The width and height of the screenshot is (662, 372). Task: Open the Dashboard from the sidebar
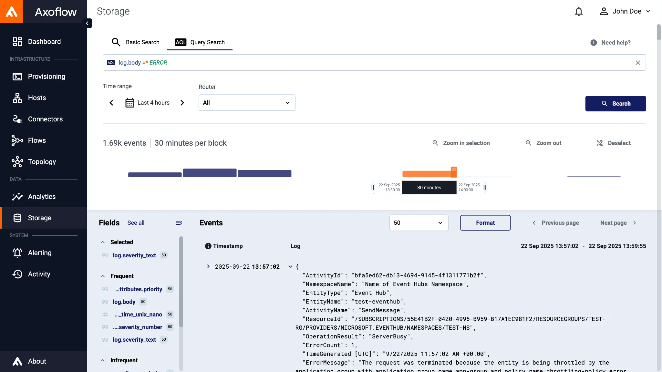[44, 41]
